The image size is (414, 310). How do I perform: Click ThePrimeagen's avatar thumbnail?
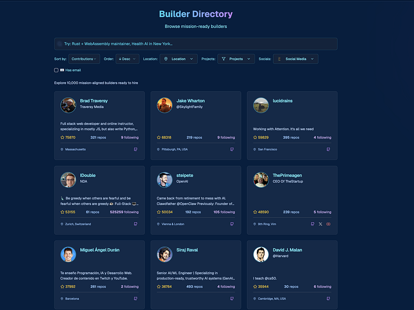tap(261, 180)
